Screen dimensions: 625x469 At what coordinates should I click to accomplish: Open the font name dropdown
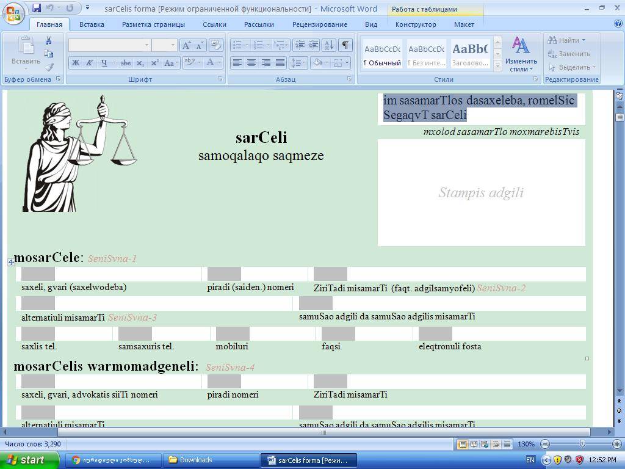(x=146, y=45)
